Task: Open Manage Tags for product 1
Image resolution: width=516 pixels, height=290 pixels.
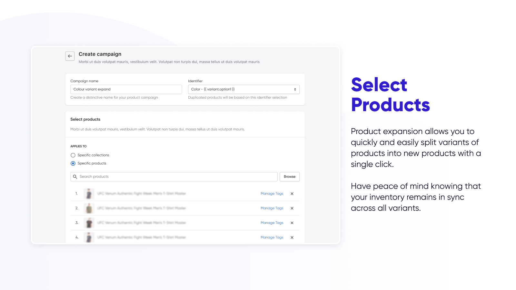Action: (272, 194)
